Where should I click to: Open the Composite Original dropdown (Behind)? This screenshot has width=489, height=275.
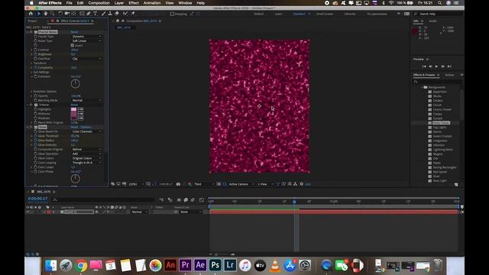[86, 150]
